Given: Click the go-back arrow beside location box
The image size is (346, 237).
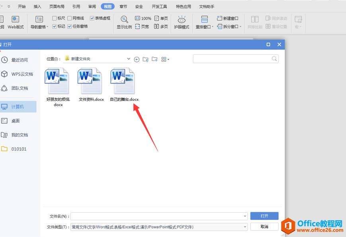Looking at the screenshot, I should (x=137, y=59).
